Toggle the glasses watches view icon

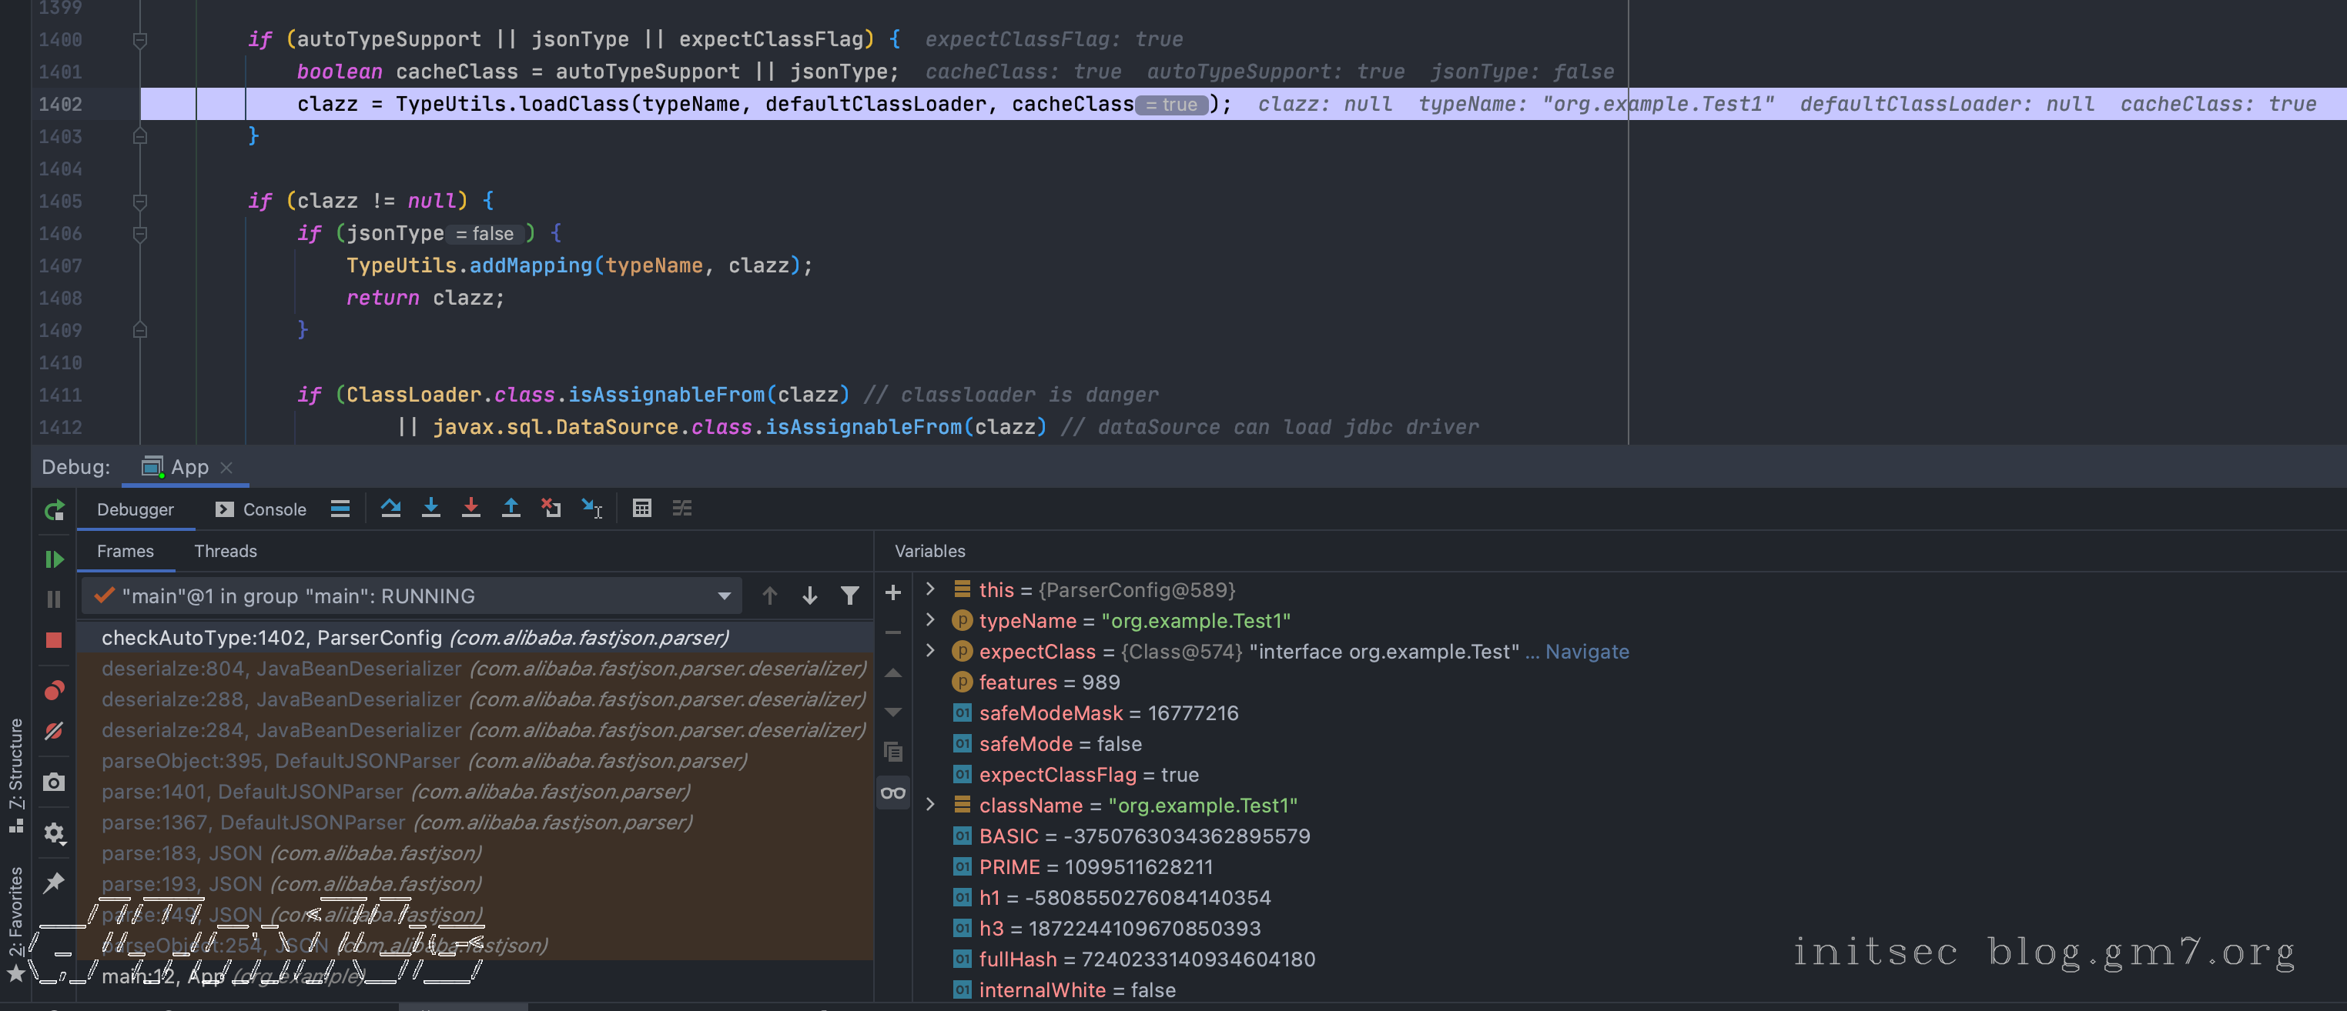(x=893, y=792)
